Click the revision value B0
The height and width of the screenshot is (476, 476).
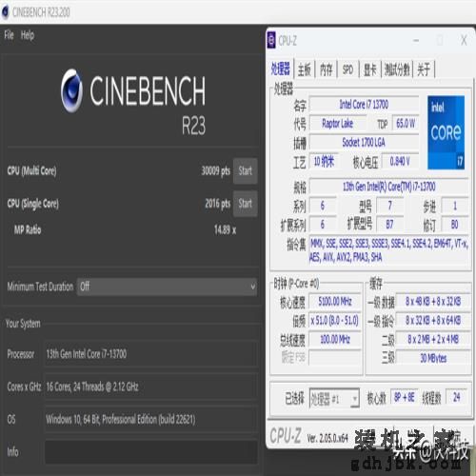[x=454, y=225]
